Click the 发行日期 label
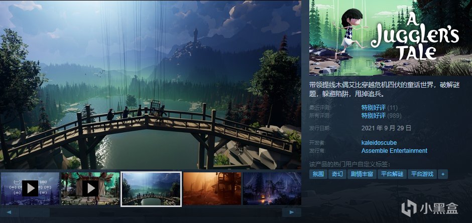Viewport: 472px width, 223px height. [320, 128]
